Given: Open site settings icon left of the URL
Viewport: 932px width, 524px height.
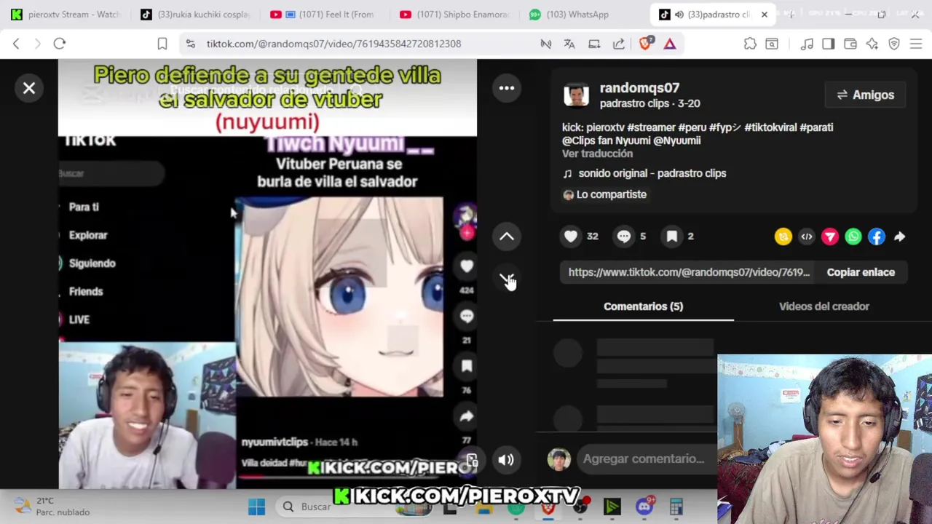Looking at the screenshot, I should pos(190,44).
